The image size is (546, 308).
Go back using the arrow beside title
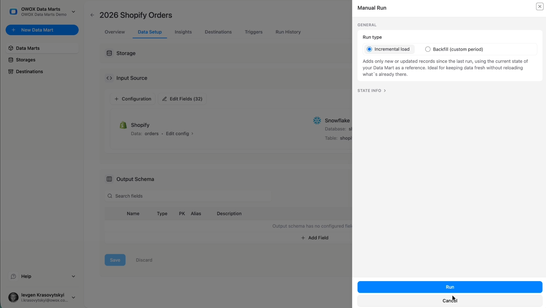point(92,15)
